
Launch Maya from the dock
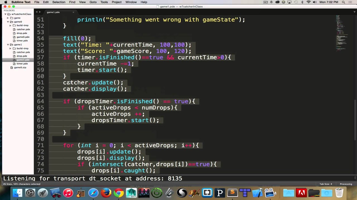tap(131, 193)
